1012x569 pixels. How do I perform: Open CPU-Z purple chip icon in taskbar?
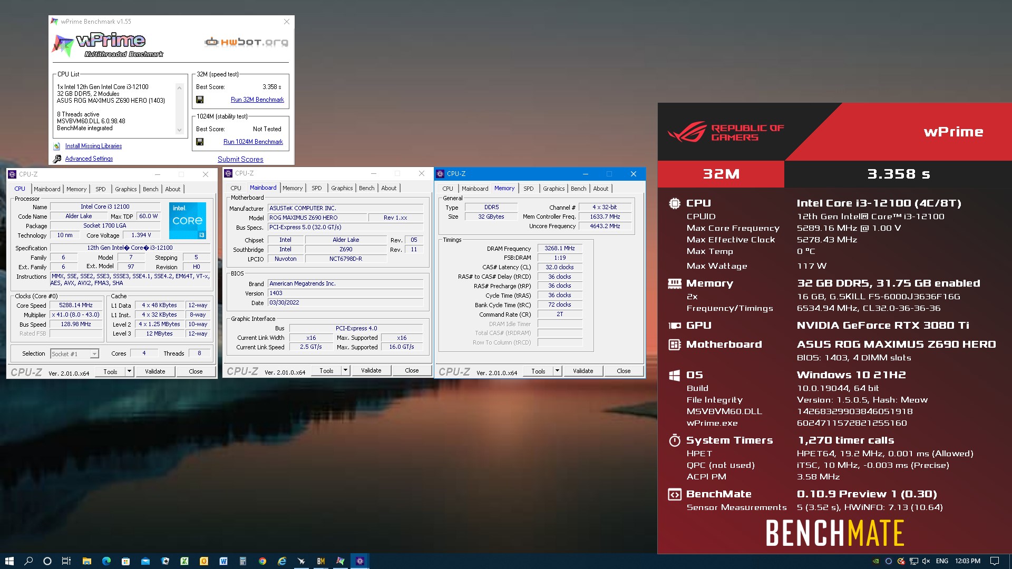[360, 561]
